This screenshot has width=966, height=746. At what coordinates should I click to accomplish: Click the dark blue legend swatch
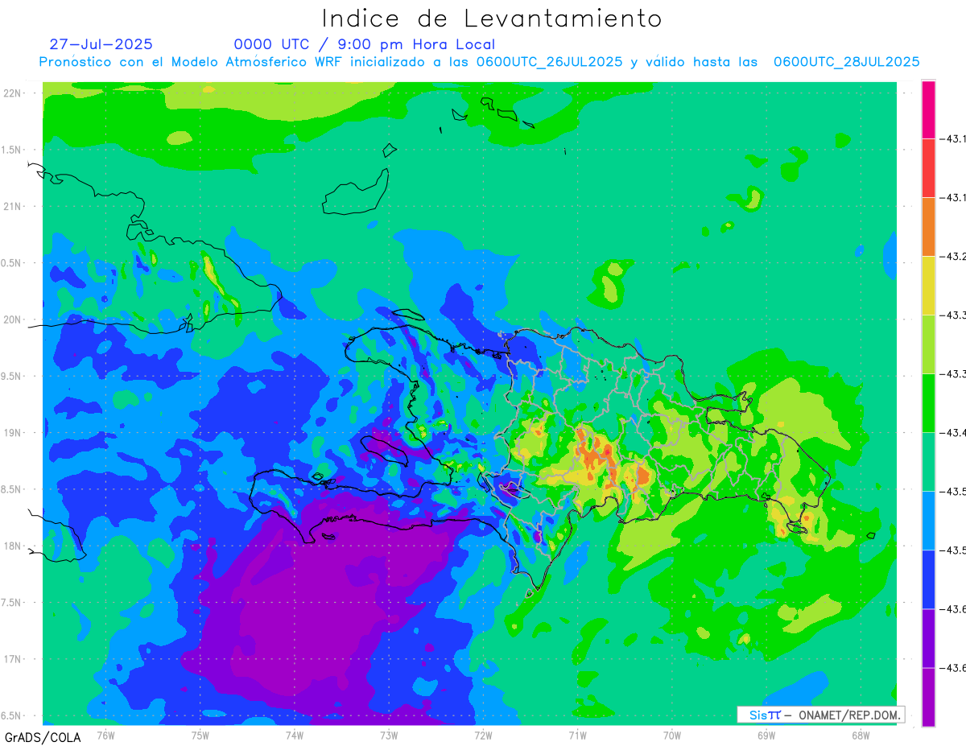[x=928, y=579]
